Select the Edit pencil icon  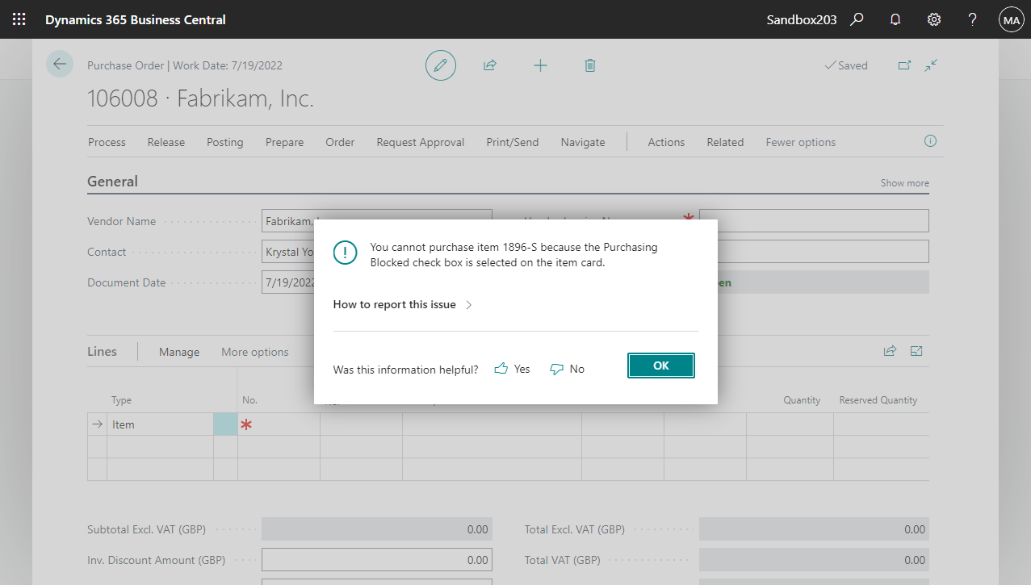click(440, 65)
